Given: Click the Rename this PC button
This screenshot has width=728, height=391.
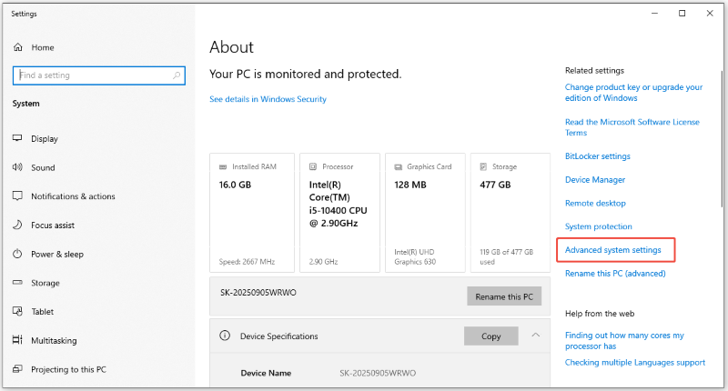Looking at the screenshot, I should (504, 296).
